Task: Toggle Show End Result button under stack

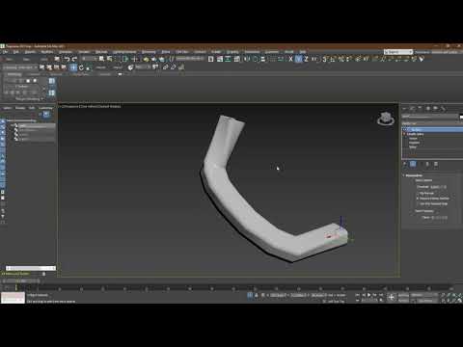Action: [413, 164]
